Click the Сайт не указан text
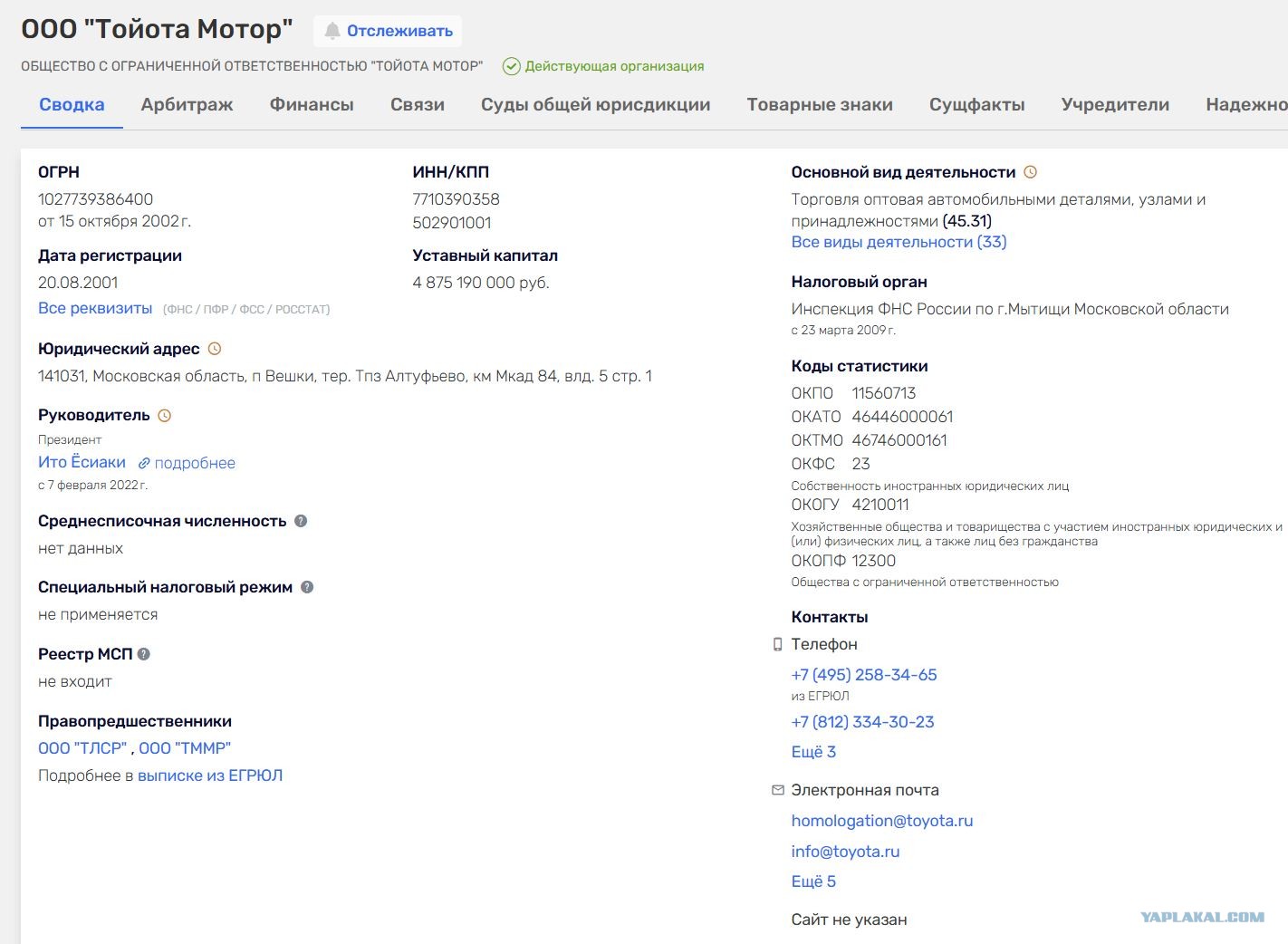This screenshot has height=944, width=1288. point(849,920)
